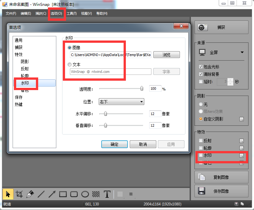Select the Ellipse tool
This screenshot has width=254, height=210.
click(85, 194)
